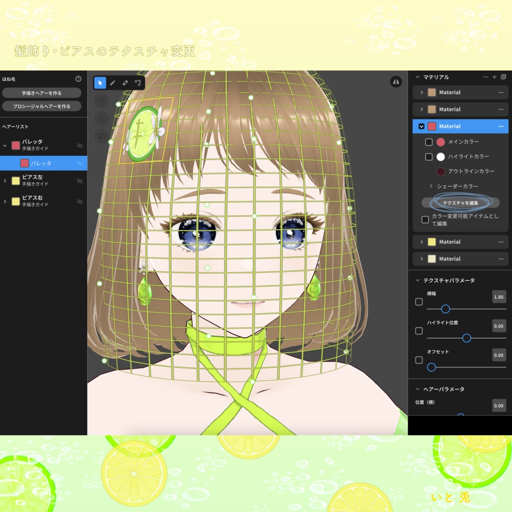
Task: Check カラー変更可能アイテムとして編集
Action: 425,219
